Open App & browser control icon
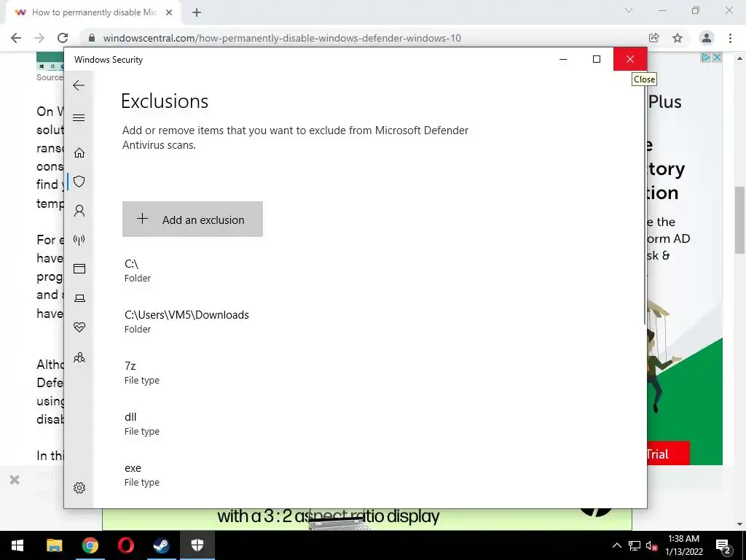This screenshot has width=746, height=560. [x=79, y=268]
